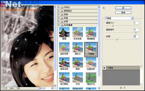Select the 彩色铅笔 filter thumbnail

[x=77, y=32]
